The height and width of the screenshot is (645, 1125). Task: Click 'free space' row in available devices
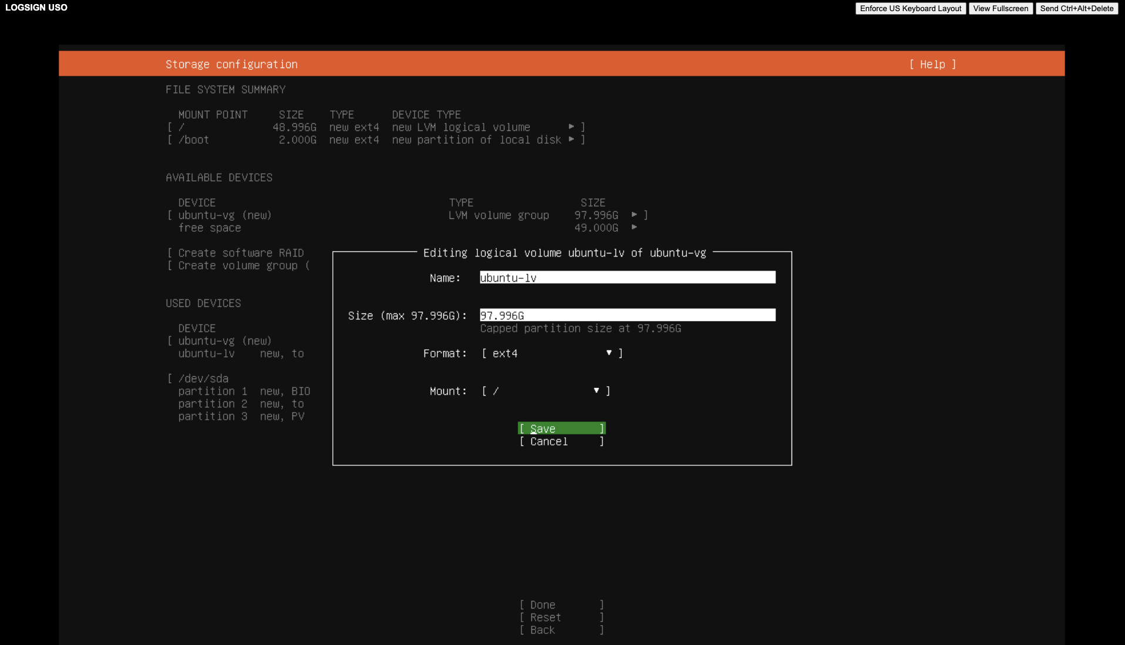point(210,228)
